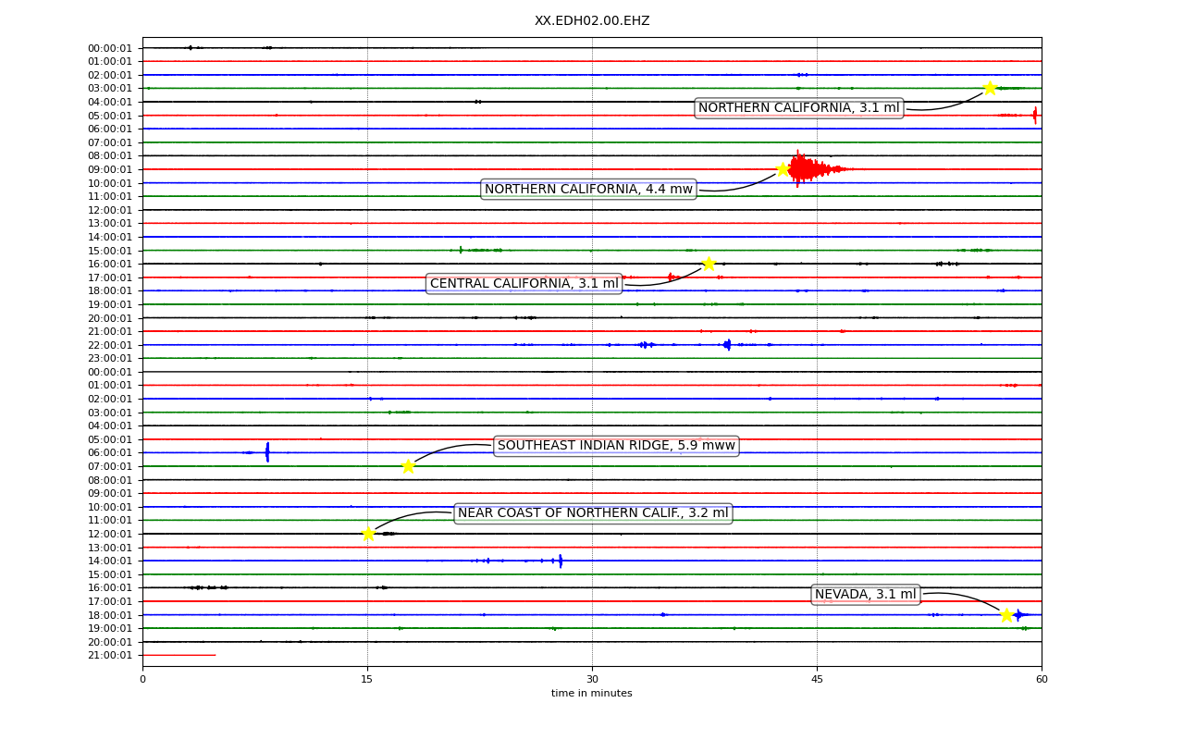Click the 21:00:01 row label at bottom
1184x740 pixels.
coord(111,655)
